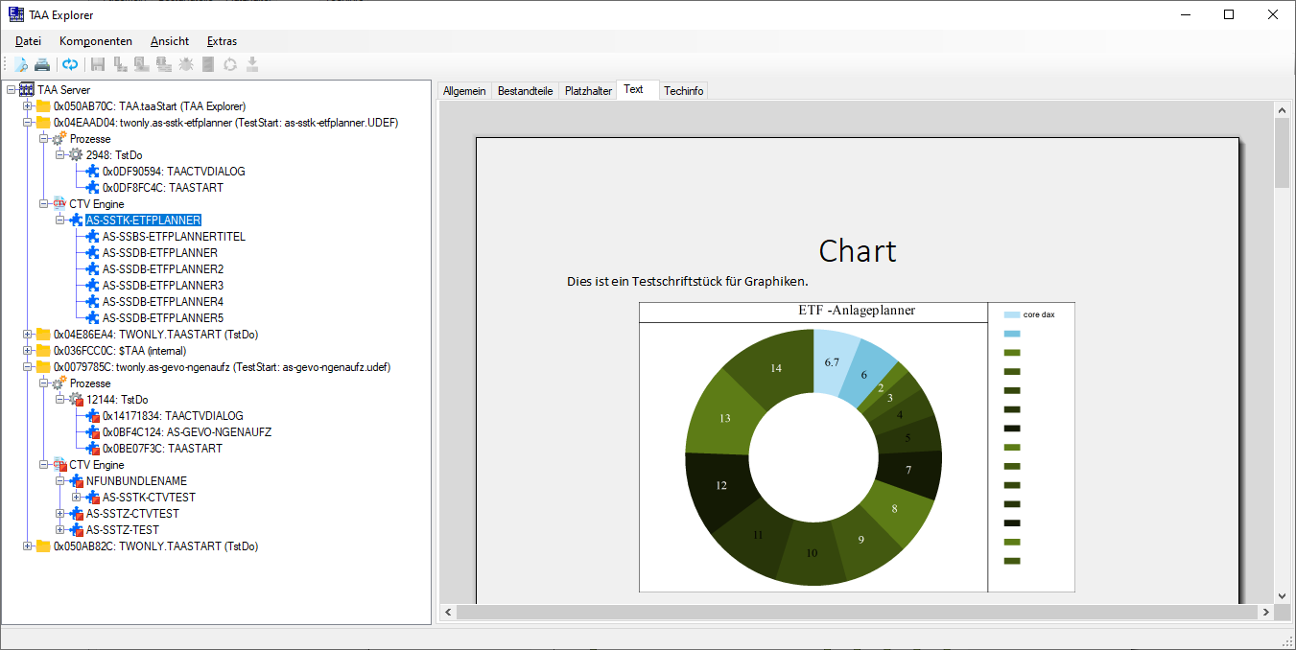Click the bug debug toolbar icon
Image resolution: width=1296 pixels, height=650 pixels.
tap(186, 64)
